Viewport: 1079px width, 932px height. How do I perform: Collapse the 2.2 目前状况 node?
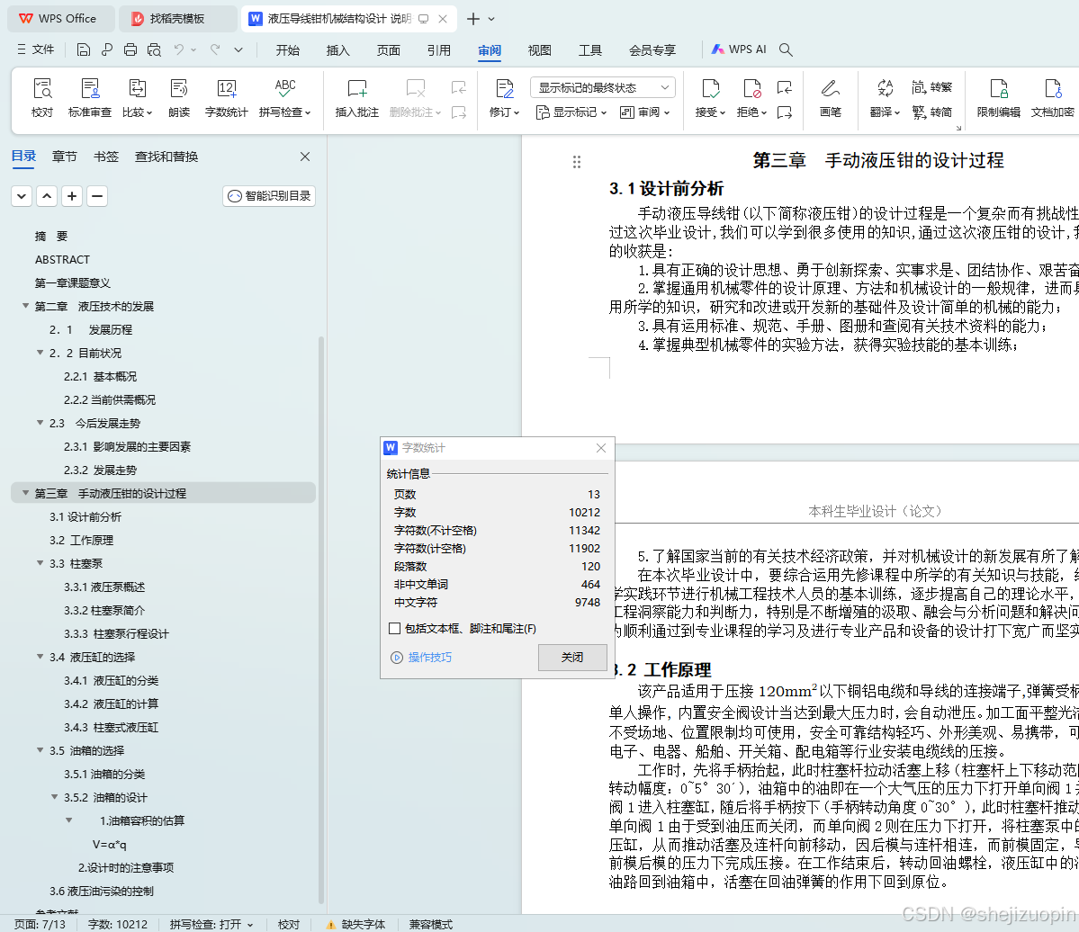[x=40, y=352]
